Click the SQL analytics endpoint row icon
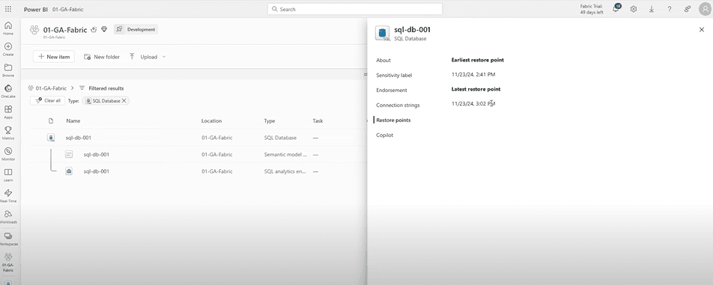 (x=69, y=171)
